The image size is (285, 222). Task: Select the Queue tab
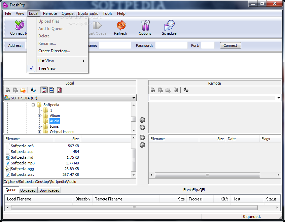[x=11, y=190]
